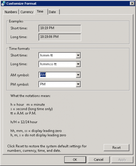Screen dimensions: 136x166
Task: Expand the Long time format dropdown arrow
Action: 78,64
